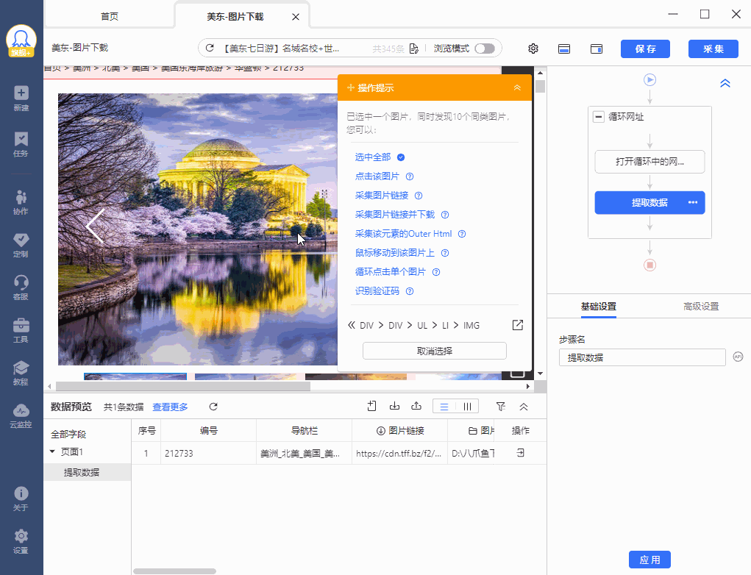Collapse the 操作提示 panel with the chevron

click(x=517, y=87)
